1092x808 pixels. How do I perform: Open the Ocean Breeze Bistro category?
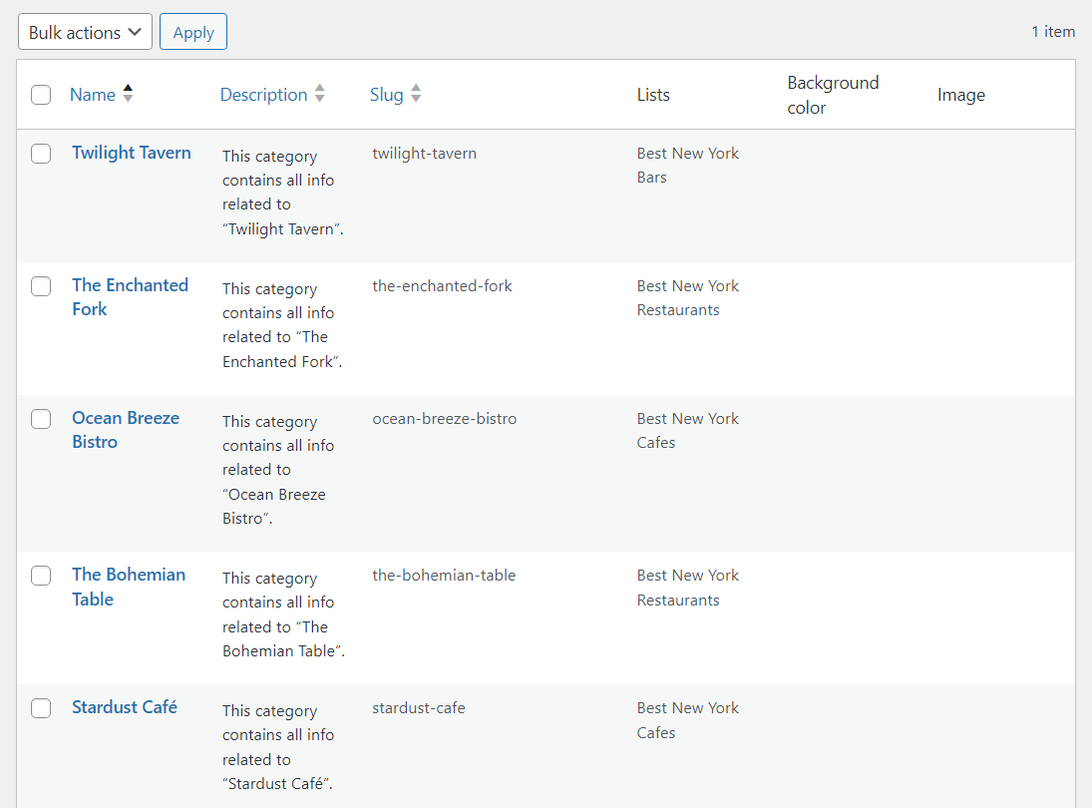[126, 430]
